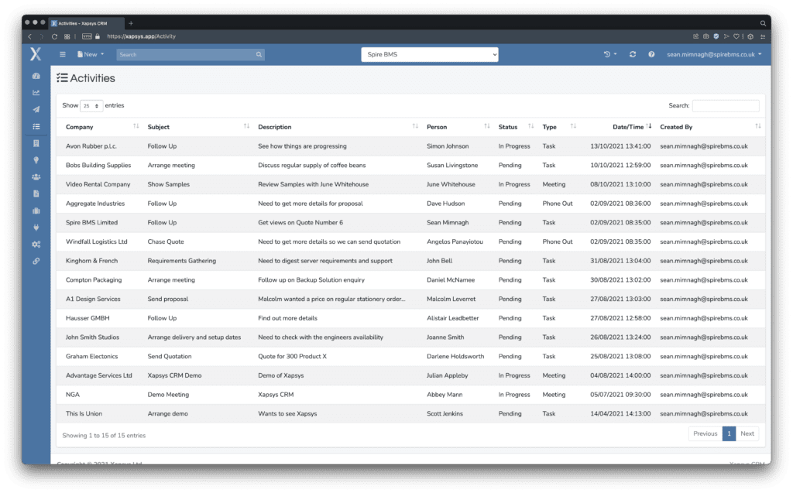
Task: Open the Show entries count dropdown
Action: 91,106
